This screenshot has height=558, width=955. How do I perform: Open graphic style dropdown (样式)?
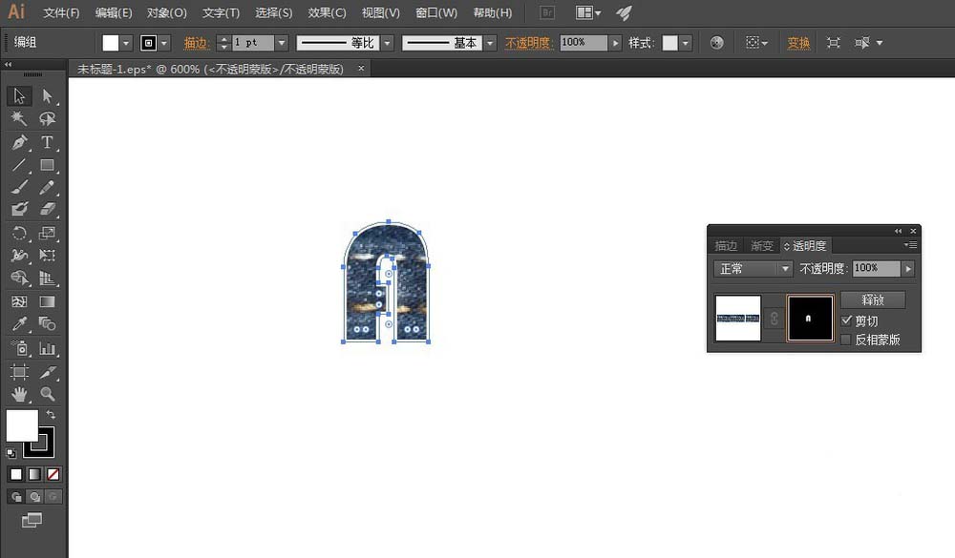(686, 43)
